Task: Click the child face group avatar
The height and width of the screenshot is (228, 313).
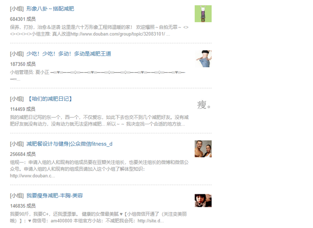Action: (x=203, y=201)
